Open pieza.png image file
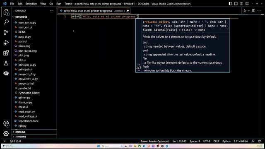This screenshot has height=149, width=265. pyautogui.click(x=24, y=46)
